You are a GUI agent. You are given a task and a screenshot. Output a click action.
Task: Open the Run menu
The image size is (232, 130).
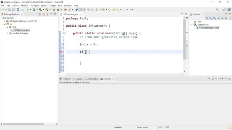click(x=60, y=5)
